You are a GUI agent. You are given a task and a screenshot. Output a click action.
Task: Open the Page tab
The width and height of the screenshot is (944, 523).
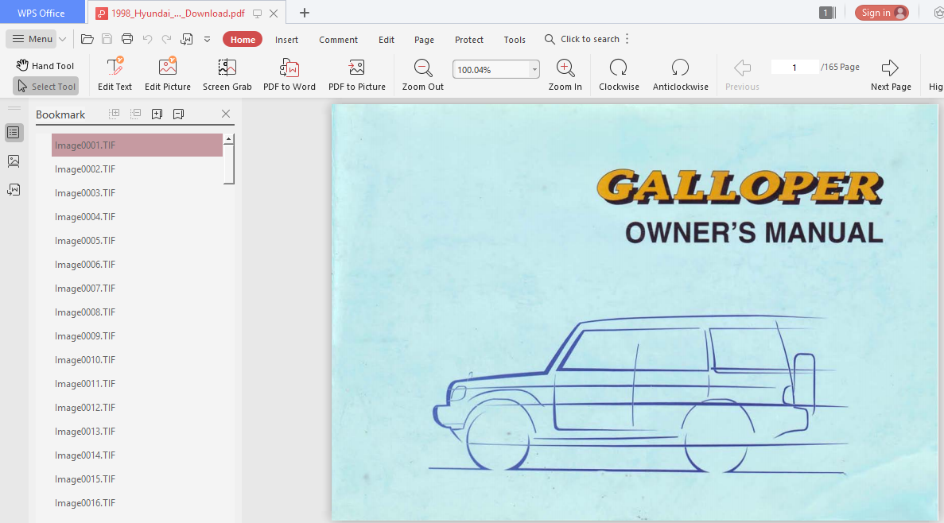[424, 40]
